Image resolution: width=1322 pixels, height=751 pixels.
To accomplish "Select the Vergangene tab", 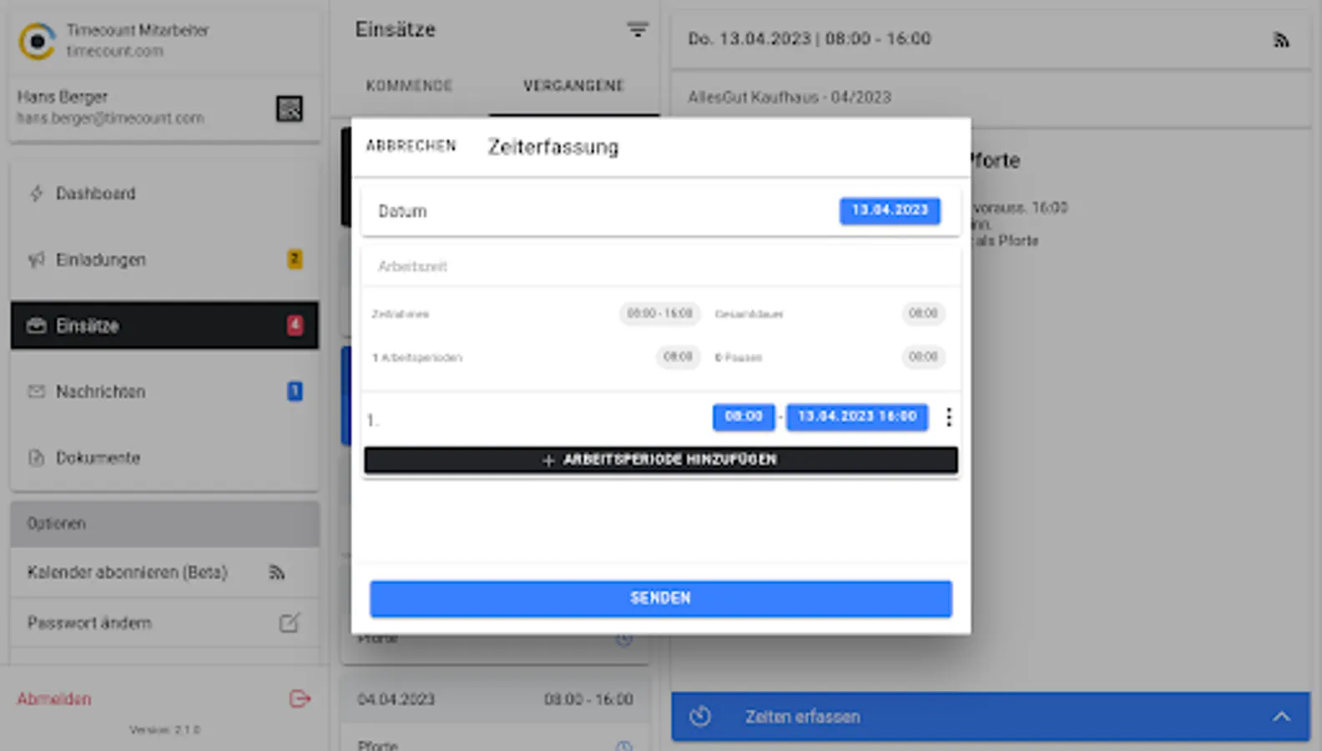I will pos(573,86).
